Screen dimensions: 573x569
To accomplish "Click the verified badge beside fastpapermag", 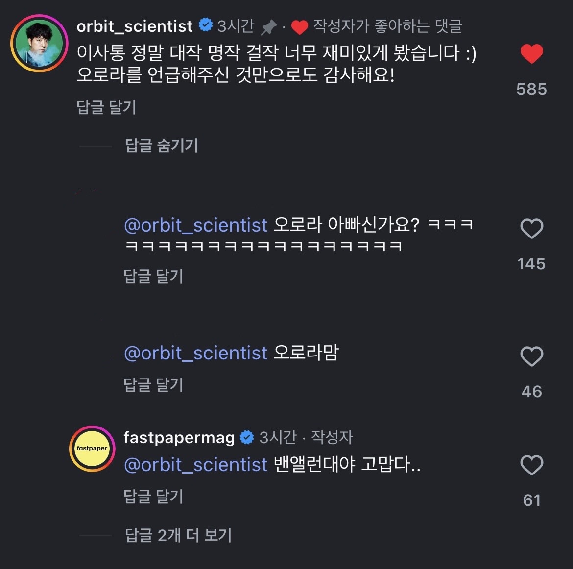I will [247, 437].
